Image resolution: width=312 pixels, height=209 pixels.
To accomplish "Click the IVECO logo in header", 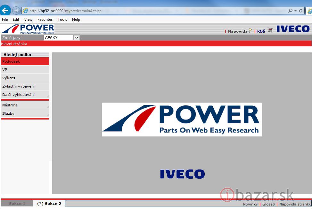I will pos(293,29).
